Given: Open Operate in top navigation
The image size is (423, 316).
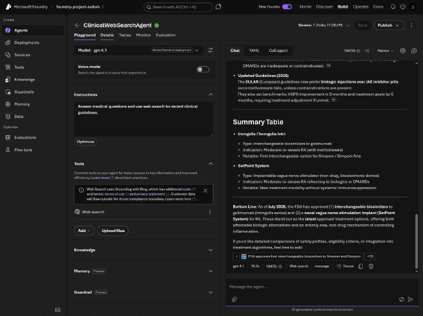Looking at the screenshot, I should point(360,7).
